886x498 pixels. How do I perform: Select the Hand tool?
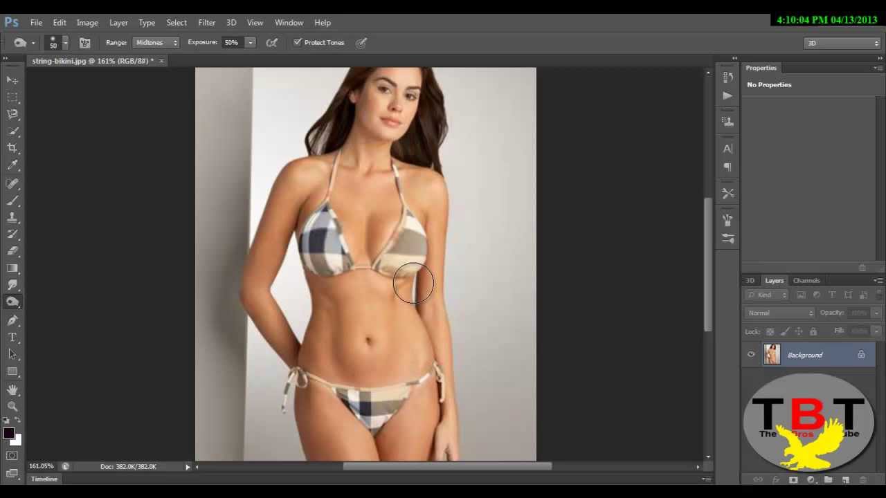coord(12,390)
